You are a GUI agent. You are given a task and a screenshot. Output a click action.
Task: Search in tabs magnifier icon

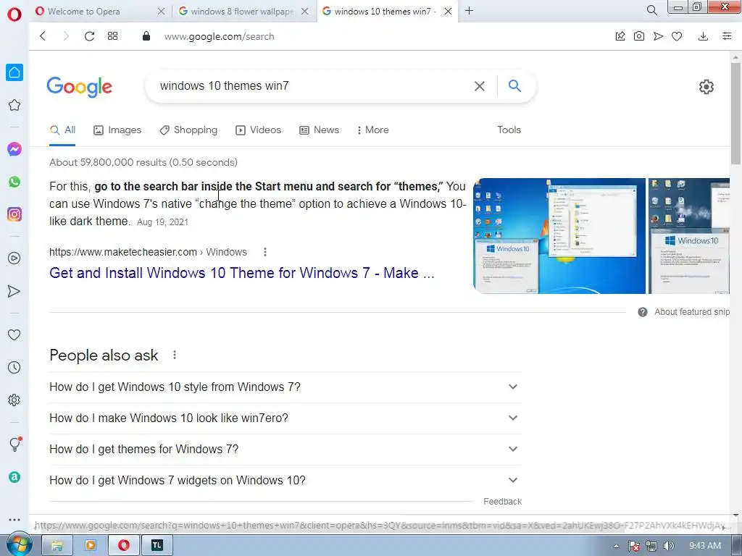point(651,10)
